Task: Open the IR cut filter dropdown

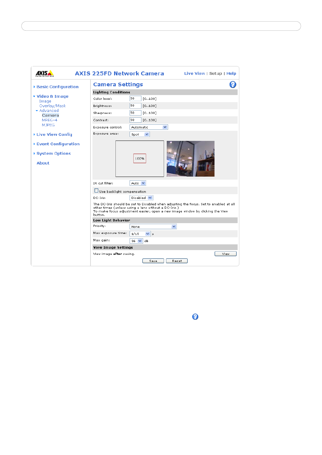Action: coord(138,183)
